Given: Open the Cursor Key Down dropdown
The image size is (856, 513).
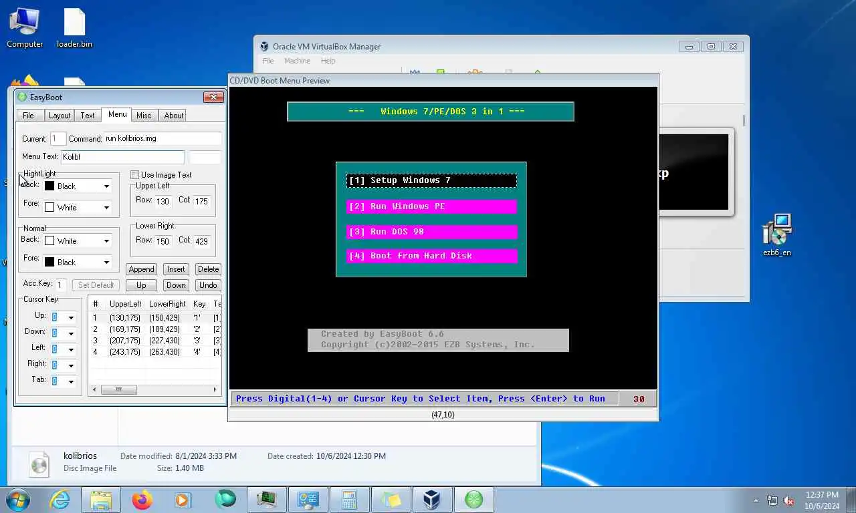Looking at the screenshot, I should pos(71,333).
